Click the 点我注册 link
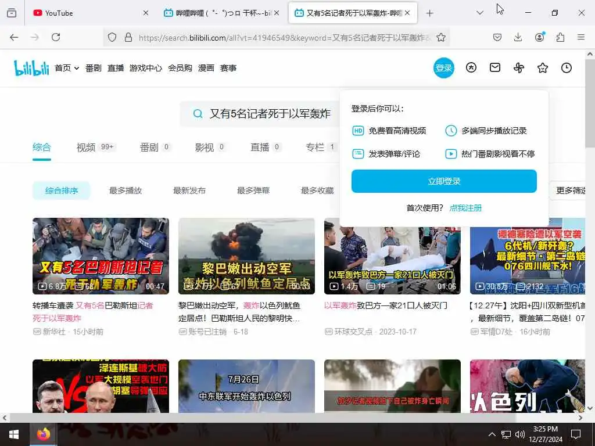 click(x=465, y=208)
